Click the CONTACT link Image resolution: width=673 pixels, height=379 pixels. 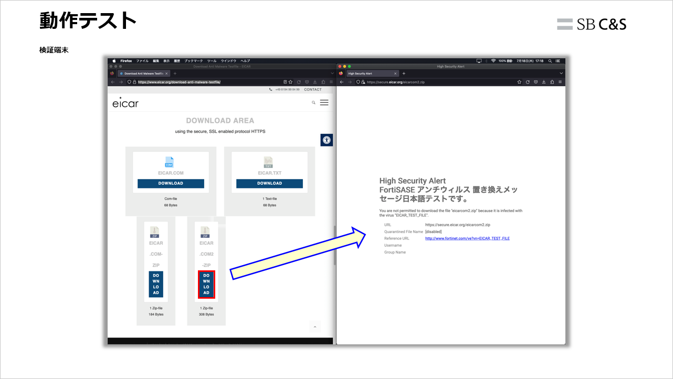(x=313, y=90)
